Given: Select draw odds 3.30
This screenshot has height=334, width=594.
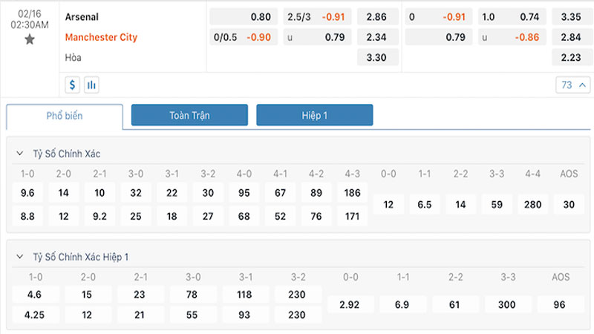Looking at the screenshot, I should pyautogui.click(x=377, y=58).
